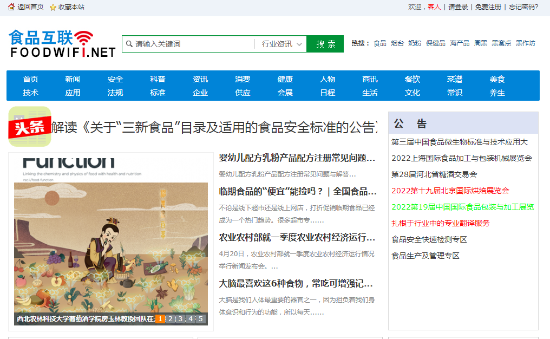Select hot search term 食品

point(380,43)
